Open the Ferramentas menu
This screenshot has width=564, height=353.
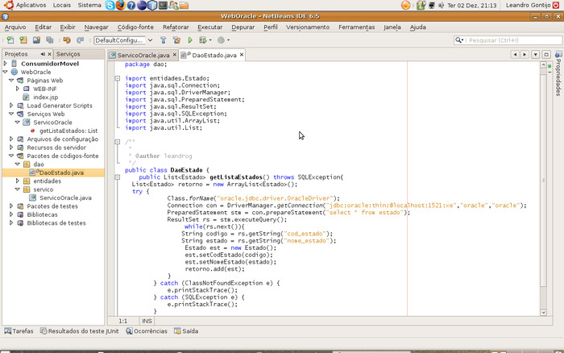point(356,27)
